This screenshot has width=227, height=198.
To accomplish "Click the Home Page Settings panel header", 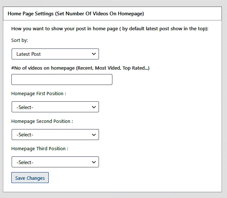I will tap(112, 13).
